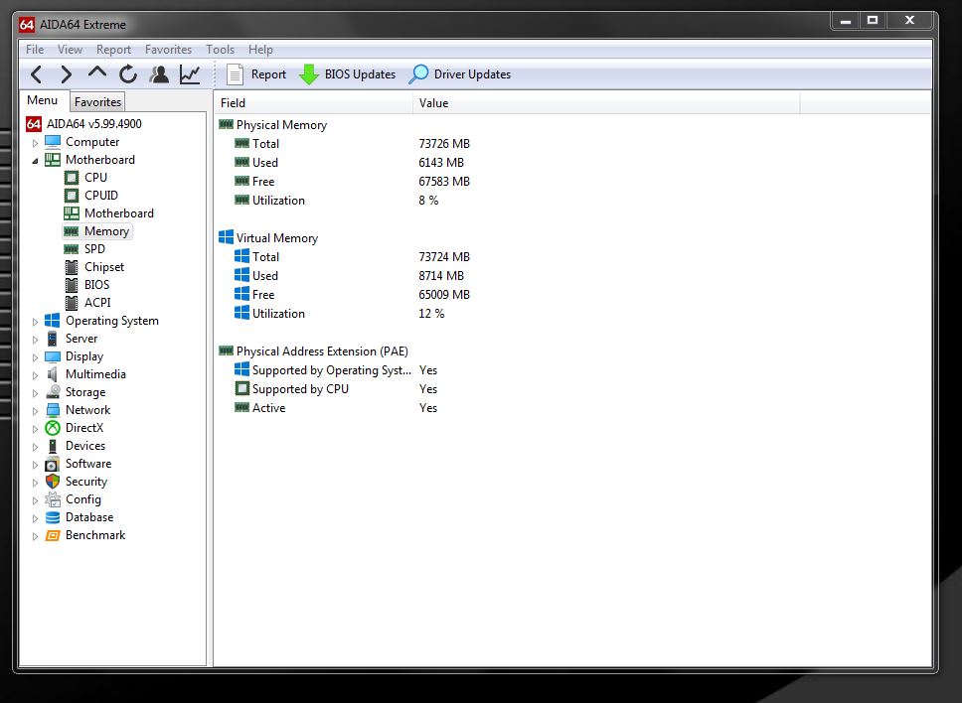Open the Tools menu
This screenshot has height=703, width=962.
pyautogui.click(x=220, y=50)
